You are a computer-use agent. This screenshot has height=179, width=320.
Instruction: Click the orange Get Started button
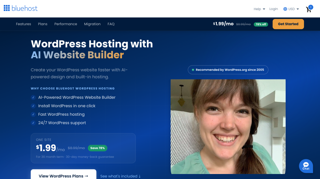click(x=288, y=24)
